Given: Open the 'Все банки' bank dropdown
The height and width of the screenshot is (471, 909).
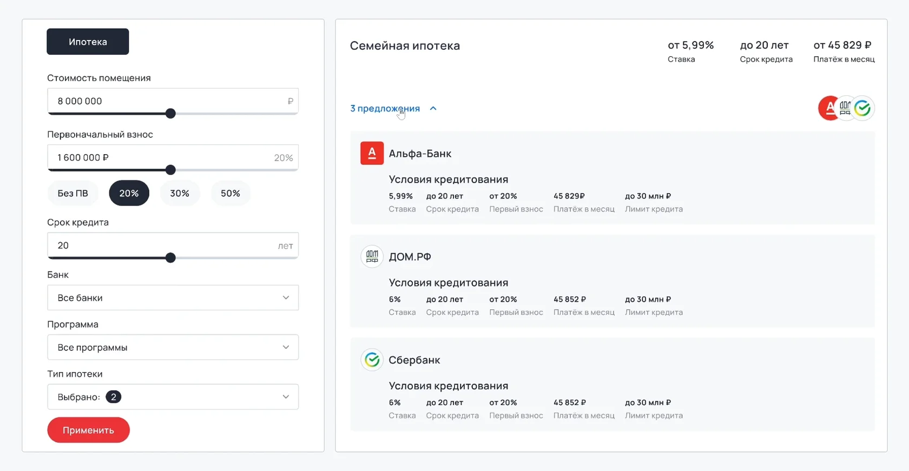Looking at the screenshot, I should point(173,298).
